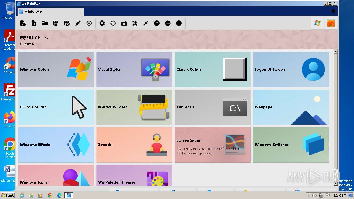
Task: Open the Start menu
Action: click(7, 195)
